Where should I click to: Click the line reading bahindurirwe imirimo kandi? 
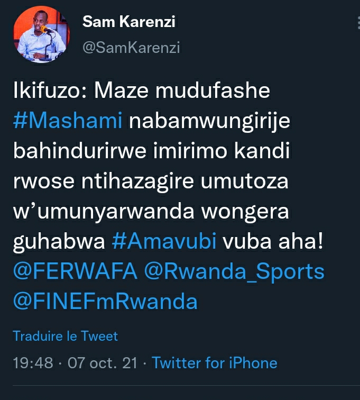click(x=151, y=150)
